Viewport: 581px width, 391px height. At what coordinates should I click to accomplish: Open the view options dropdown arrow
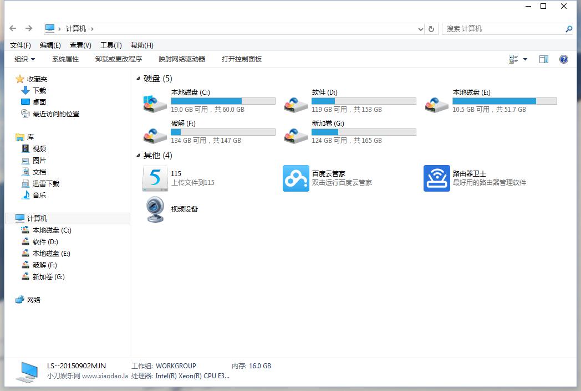(525, 59)
